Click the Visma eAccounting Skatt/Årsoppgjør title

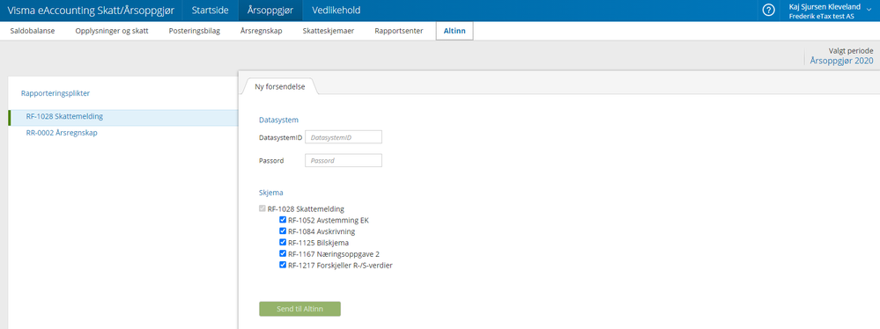point(91,10)
